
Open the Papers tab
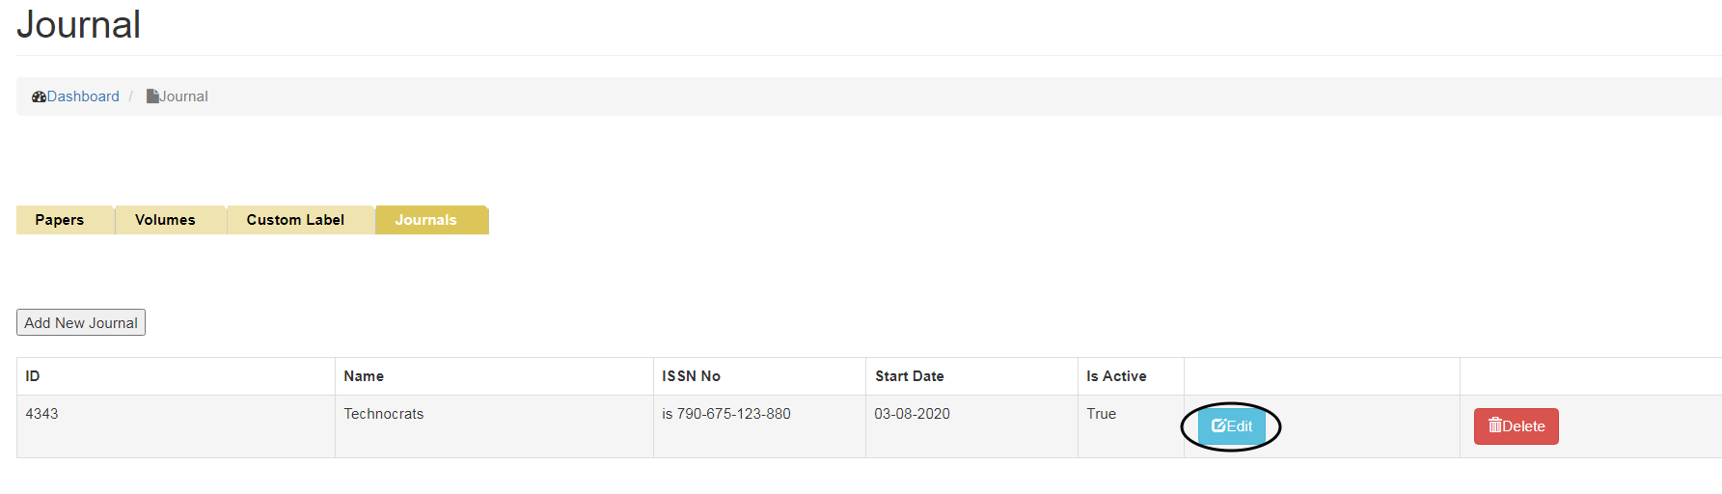(x=60, y=220)
